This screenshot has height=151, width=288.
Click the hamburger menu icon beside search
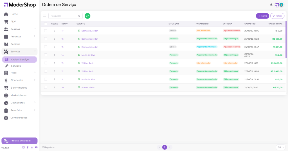pos(44,16)
